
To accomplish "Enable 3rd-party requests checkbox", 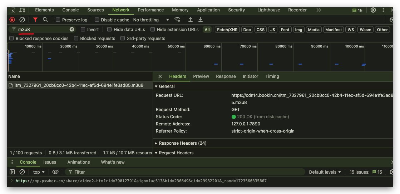I will tap(123, 39).
